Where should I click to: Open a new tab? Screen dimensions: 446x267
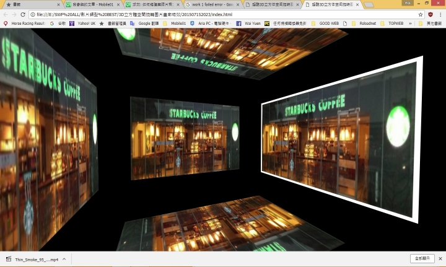[369, 4]
